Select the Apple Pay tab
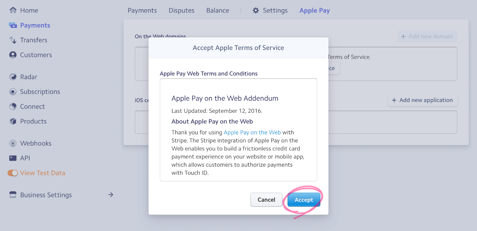Viewport: 477px width, 231px height. click(314, 11)
